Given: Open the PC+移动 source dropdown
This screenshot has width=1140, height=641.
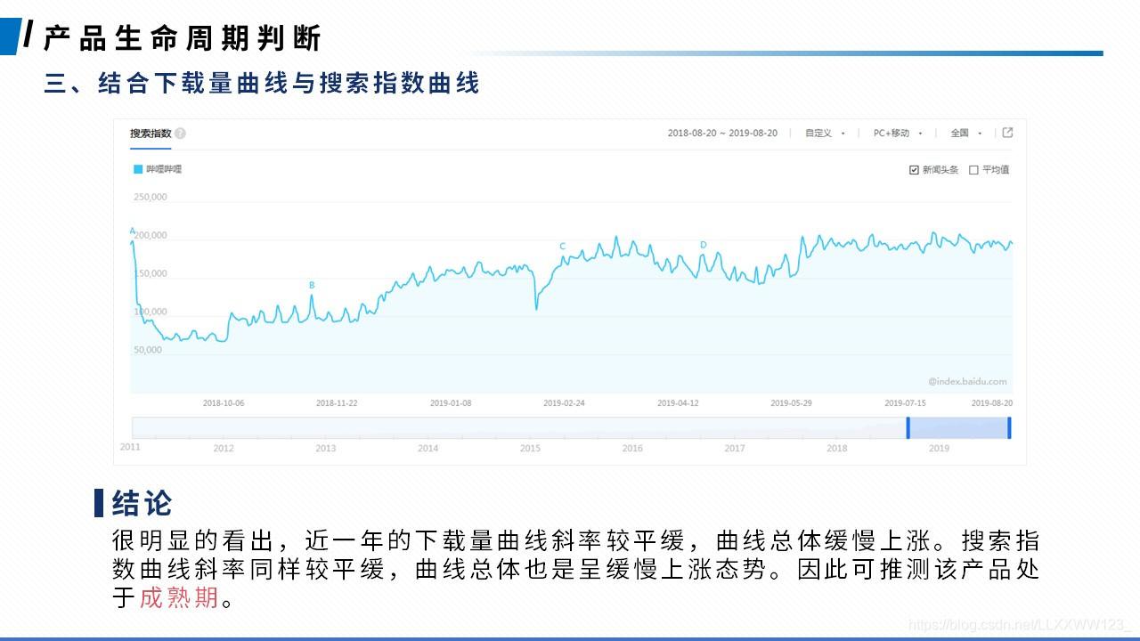Looking at the screenshot, I should [898, 134].
